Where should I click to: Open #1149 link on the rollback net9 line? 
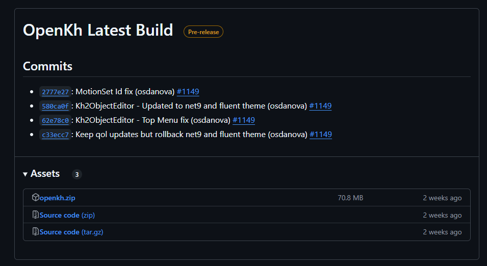pos(321,135)
